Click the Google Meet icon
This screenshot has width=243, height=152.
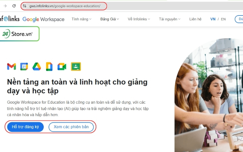(62, 67)
